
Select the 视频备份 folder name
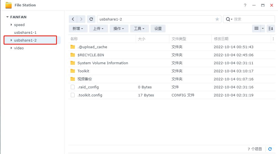85,79
